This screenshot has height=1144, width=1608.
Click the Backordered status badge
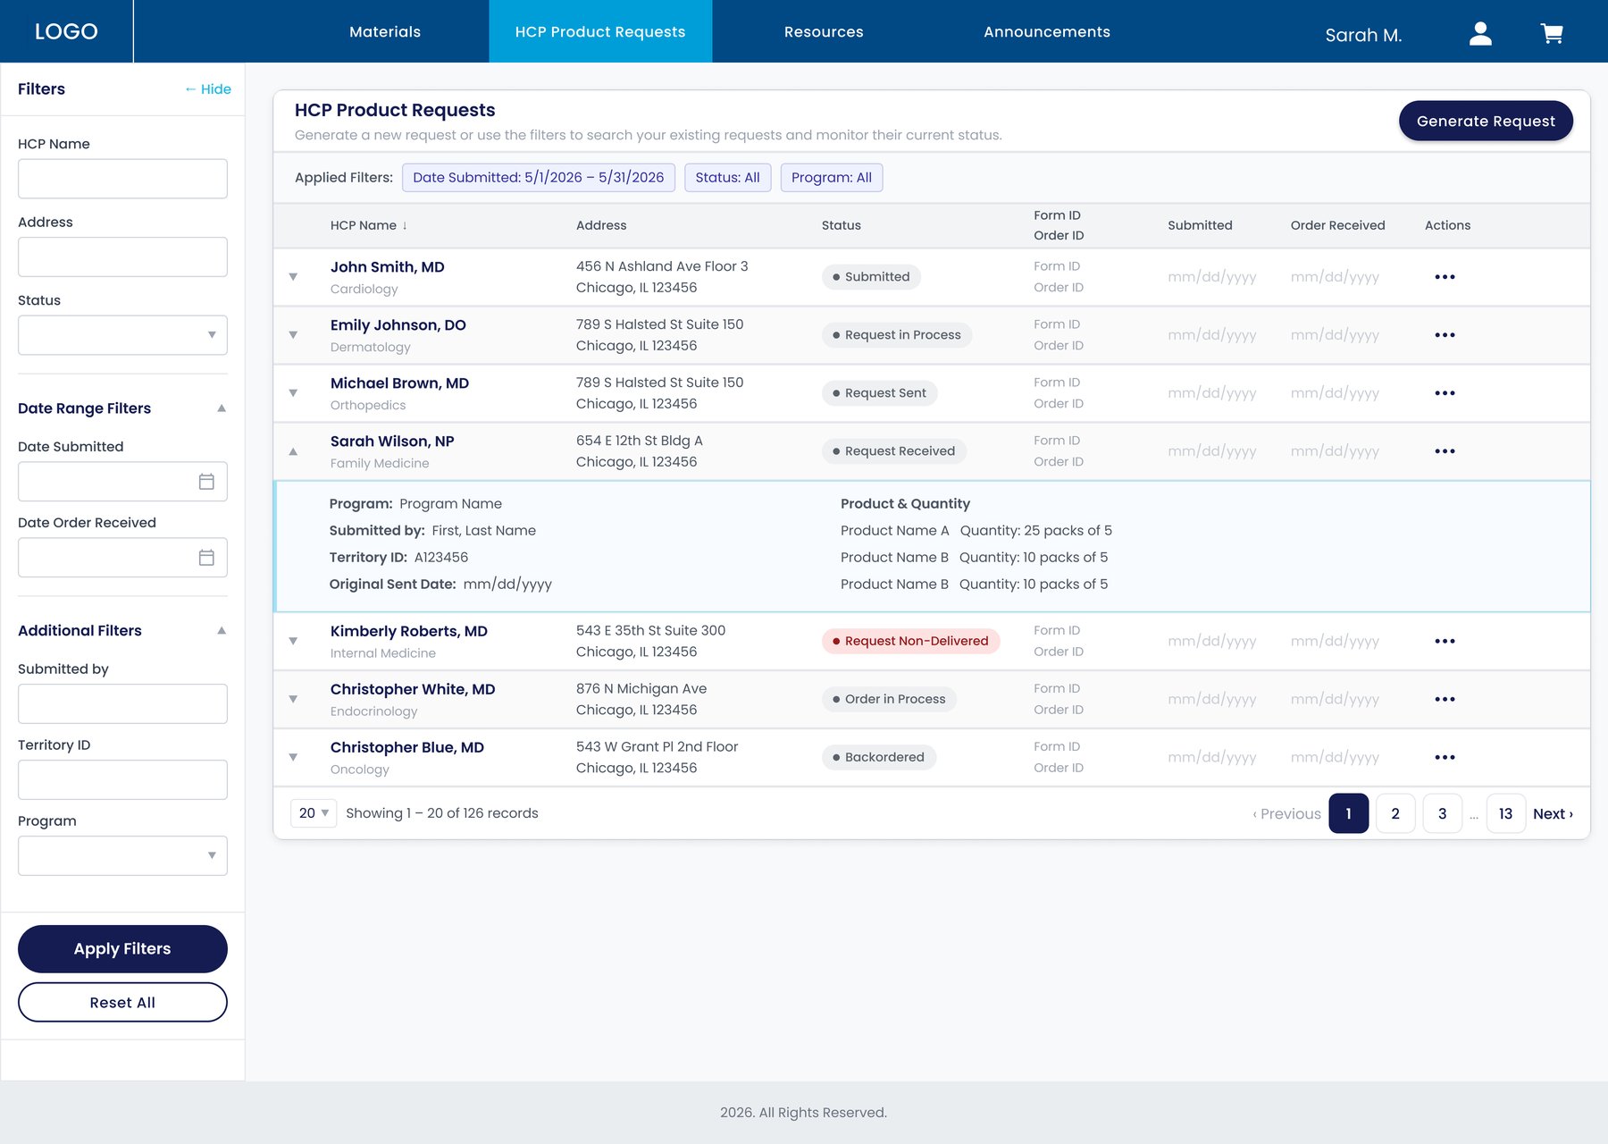point(879,757)
